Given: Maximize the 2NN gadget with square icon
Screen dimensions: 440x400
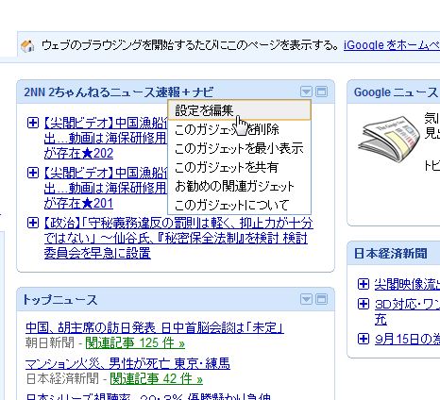Looking at the screenshot, I should click(321, 92).
